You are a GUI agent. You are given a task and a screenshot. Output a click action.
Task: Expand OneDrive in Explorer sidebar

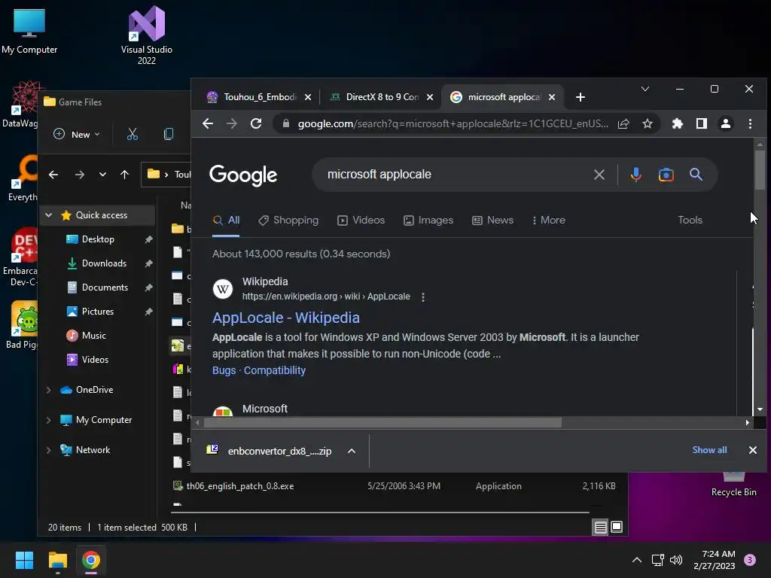tap(49, 391)
